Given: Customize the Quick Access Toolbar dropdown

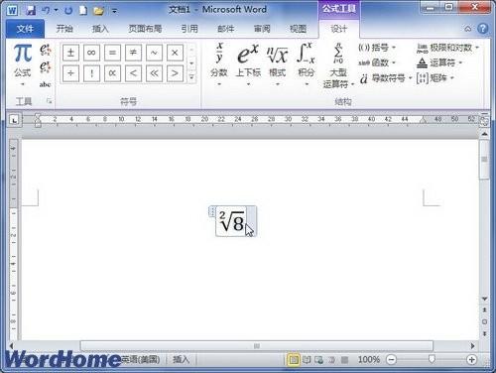Looking at the screenshot, I should (114, 11).
